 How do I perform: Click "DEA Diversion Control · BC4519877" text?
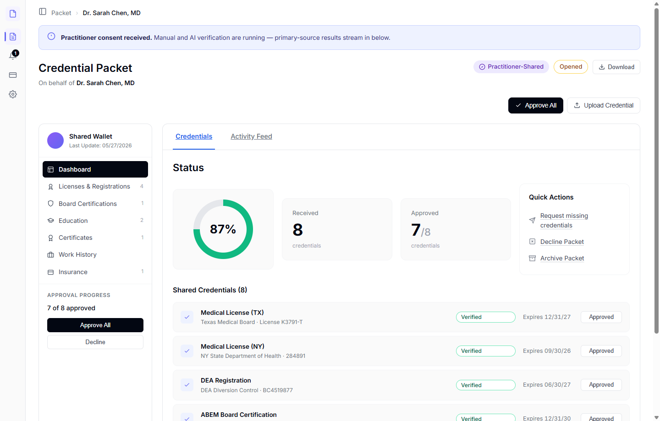click(247, 390)
